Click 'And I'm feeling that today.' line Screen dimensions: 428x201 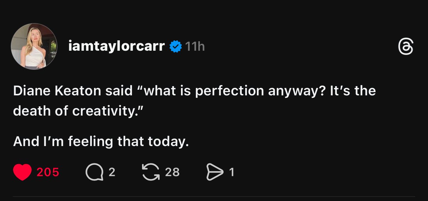coord(101,141)
